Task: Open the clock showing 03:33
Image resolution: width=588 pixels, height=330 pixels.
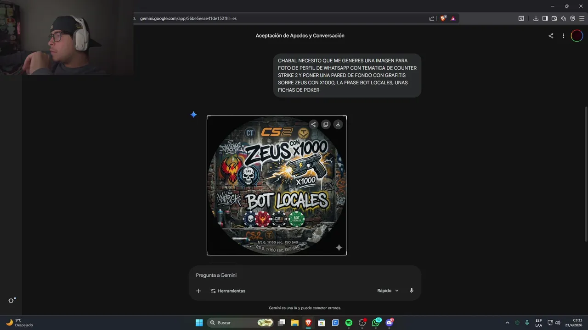Action: (x=574, y=323)
